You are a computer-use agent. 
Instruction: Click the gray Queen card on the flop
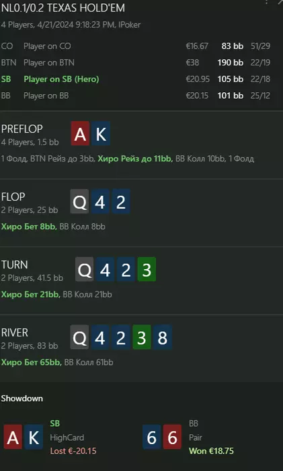pos(79,202)
